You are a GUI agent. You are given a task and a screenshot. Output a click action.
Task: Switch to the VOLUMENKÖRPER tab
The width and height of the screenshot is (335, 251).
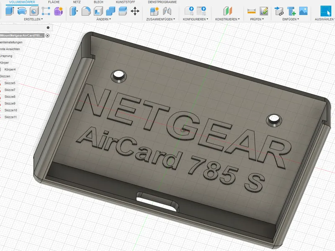point(22,2)
